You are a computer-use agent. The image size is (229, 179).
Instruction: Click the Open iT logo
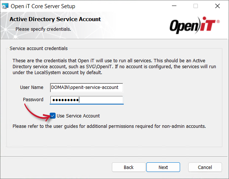pyautogui.click(x=195, y=25)
